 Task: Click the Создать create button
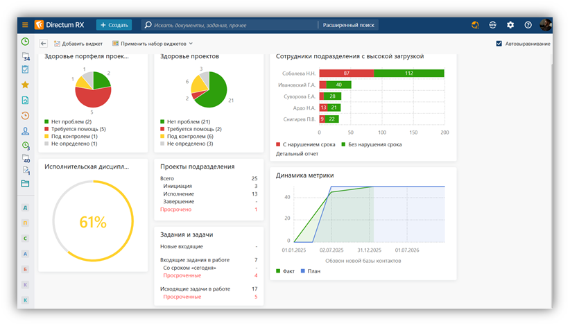pos(114,25)
